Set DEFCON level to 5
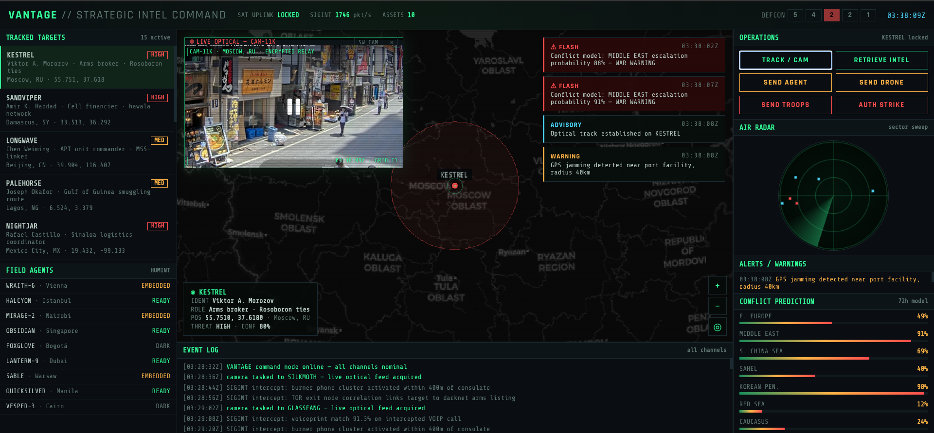This screenshot has width=934, height=433. [x=795, y=15]
